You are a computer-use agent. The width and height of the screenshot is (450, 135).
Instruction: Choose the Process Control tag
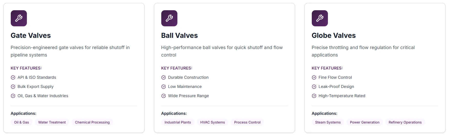(x=247, y=122)
